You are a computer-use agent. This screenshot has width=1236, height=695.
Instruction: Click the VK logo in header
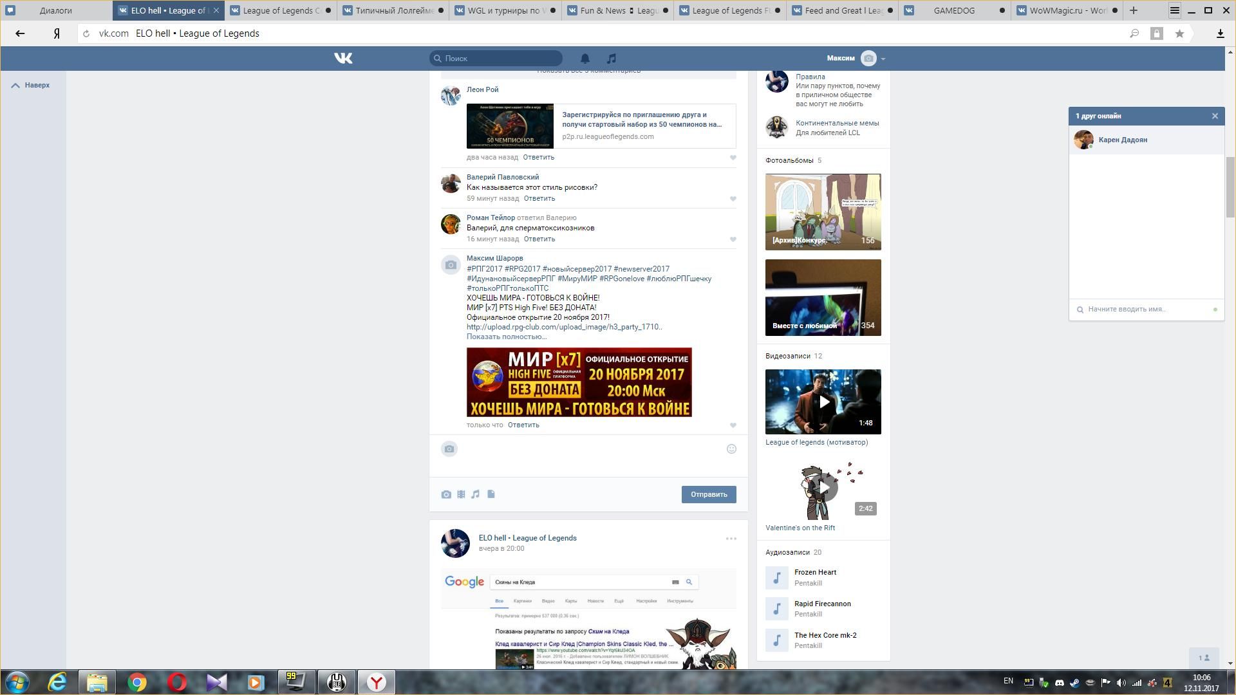[x=343, y=59]
